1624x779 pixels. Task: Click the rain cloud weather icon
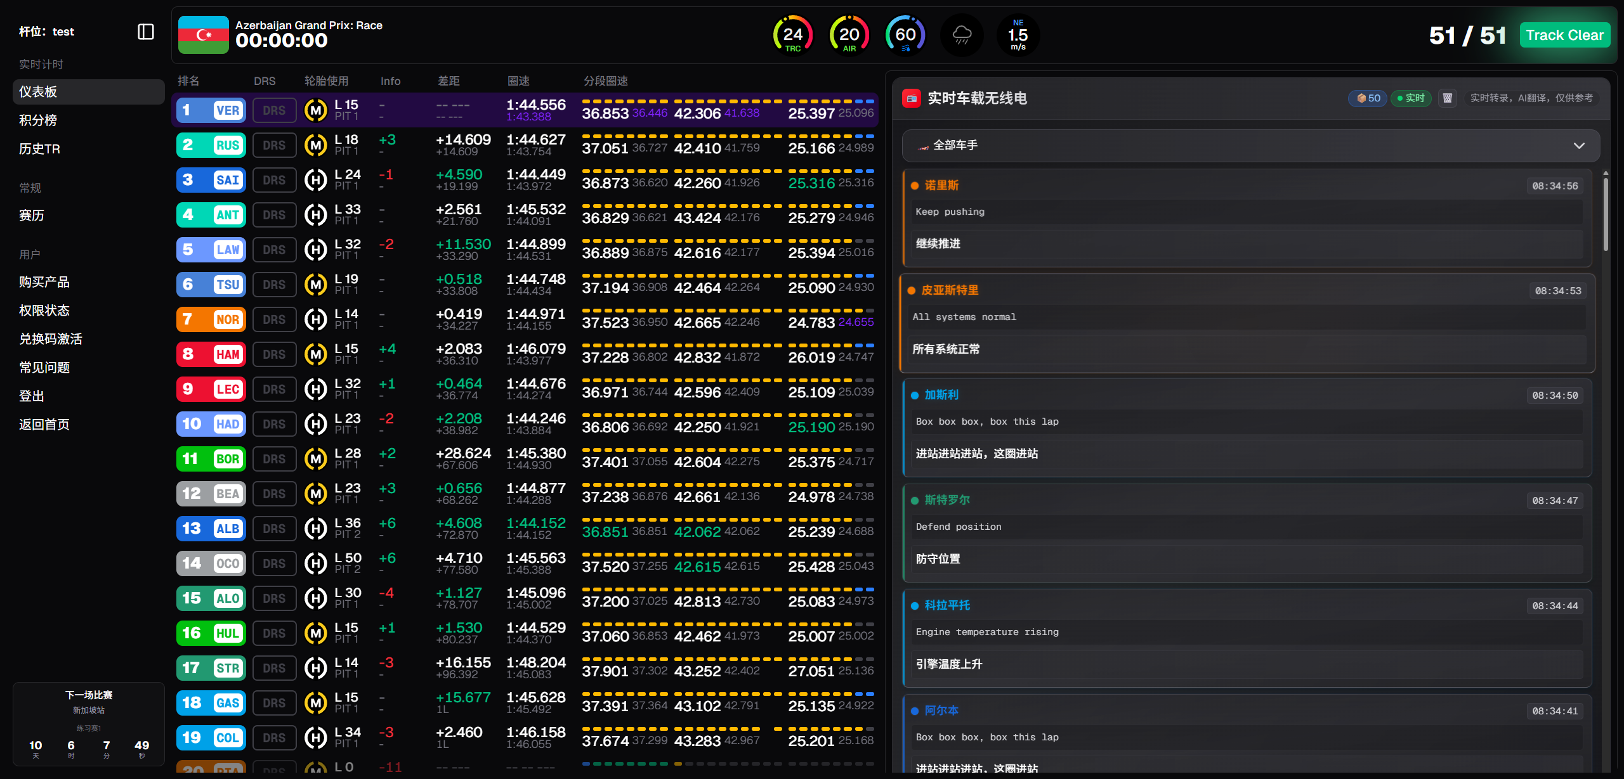pyautogui.click(x=962, y=35)
